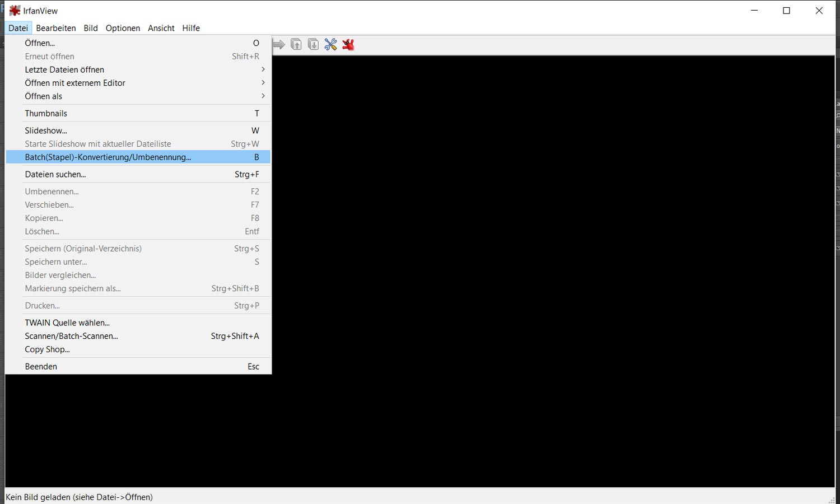
Task: Choose Dateien suchen... entry
Action: pyautogui.click(x=138, y=174)
